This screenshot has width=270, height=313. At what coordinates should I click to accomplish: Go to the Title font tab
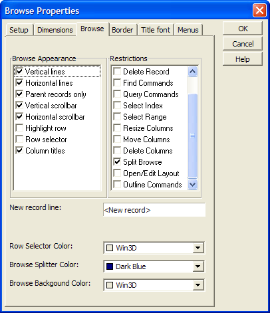click(x=156, y=30)
